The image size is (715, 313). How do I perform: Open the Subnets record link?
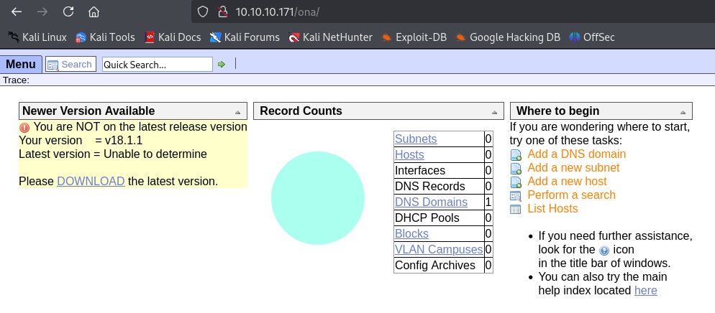pyautogui.click(x=416, y=139)
